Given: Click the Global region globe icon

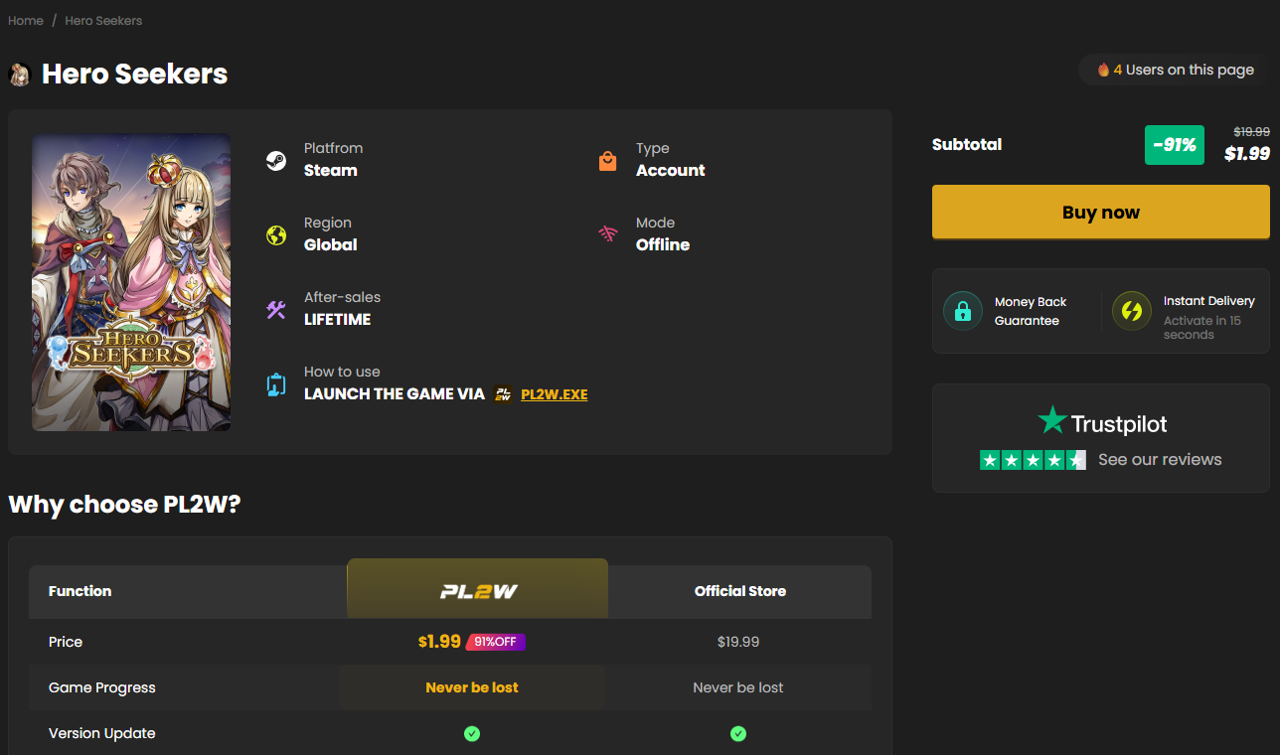Looking at the screenshot, I should 276,234.
